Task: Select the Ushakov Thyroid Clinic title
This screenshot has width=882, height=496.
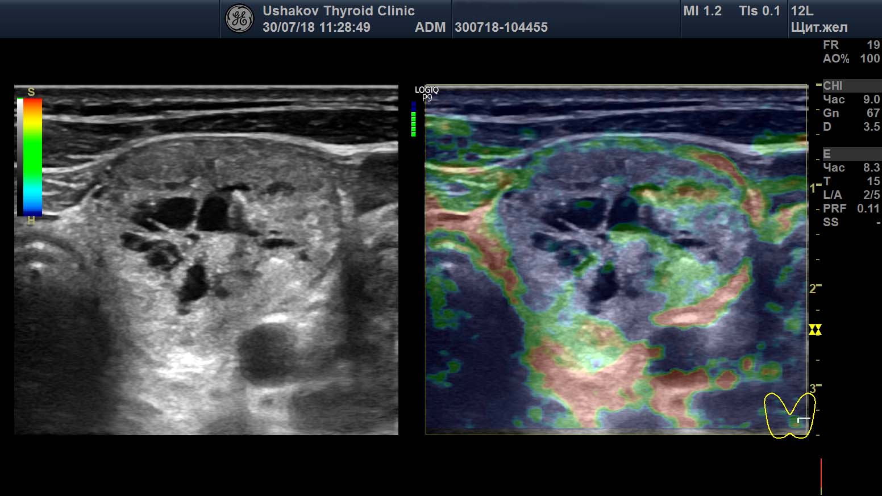Action: point(338,11)
